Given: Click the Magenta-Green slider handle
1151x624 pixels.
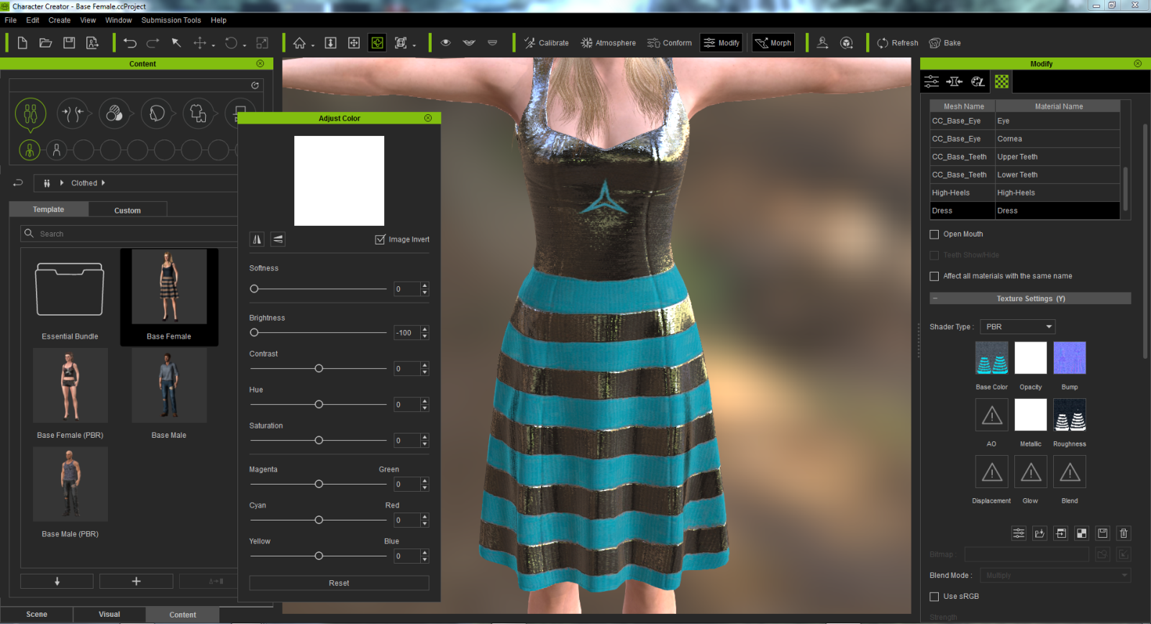Looking at the screenshot, I should point(319,485).
